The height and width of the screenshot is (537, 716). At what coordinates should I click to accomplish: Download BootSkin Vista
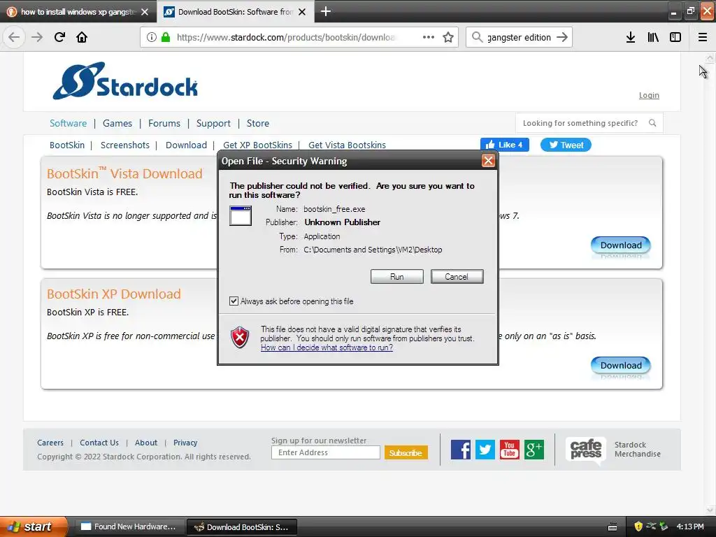(x=621, y=245)
